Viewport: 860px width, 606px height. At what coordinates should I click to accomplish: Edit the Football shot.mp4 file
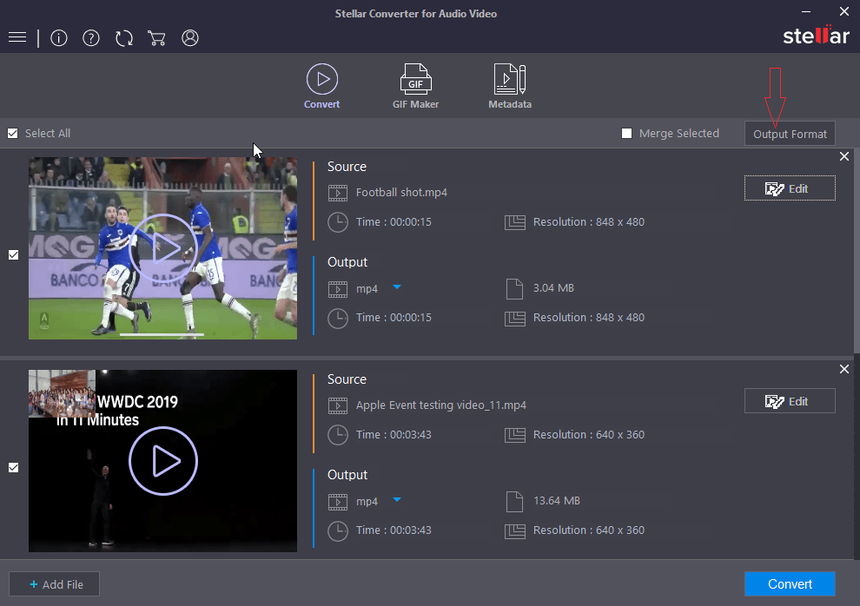point(790,188)
